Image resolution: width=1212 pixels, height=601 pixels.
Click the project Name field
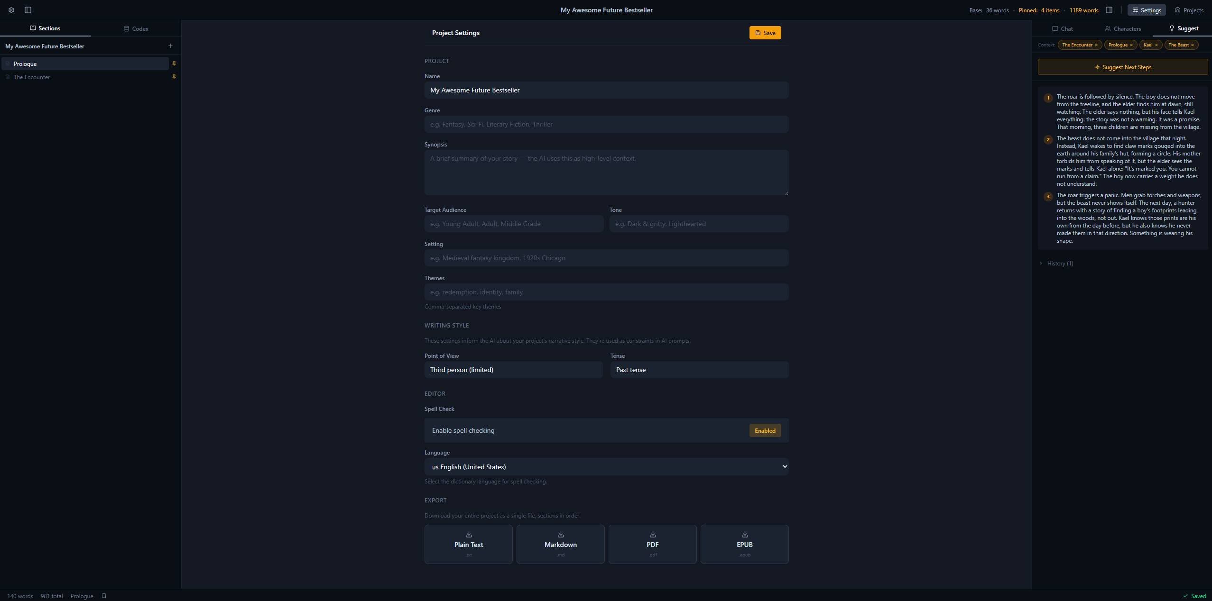click(x=606, y=90)
